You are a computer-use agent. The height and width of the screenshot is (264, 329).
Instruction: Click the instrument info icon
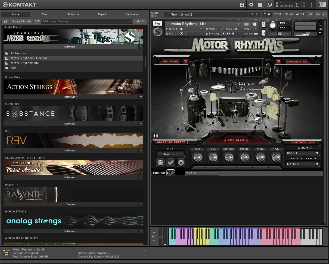point(255,24)
